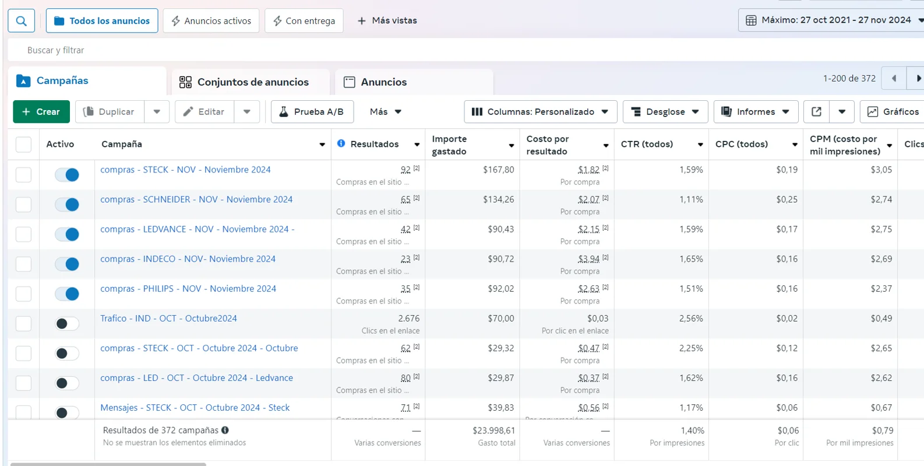Click info icon beside 372 campañas results
Screen dimensions: 924x466
point(225,430)
